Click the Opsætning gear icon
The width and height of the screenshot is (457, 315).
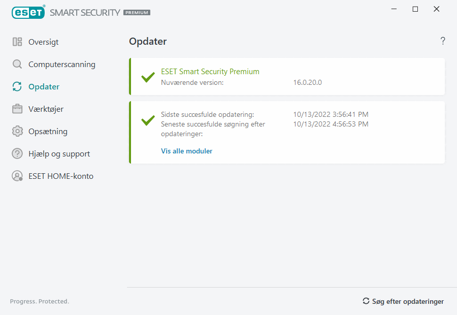click(17, 132)
